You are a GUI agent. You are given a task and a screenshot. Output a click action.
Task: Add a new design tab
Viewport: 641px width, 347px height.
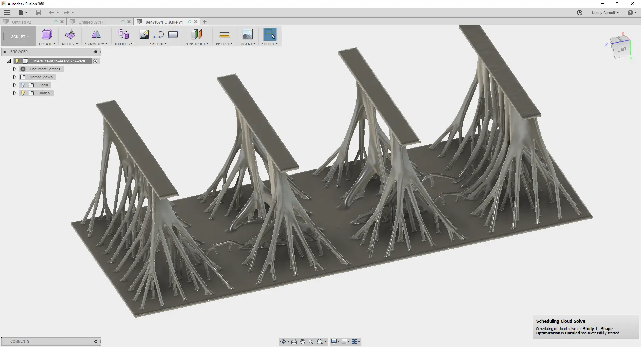[205, 22]
